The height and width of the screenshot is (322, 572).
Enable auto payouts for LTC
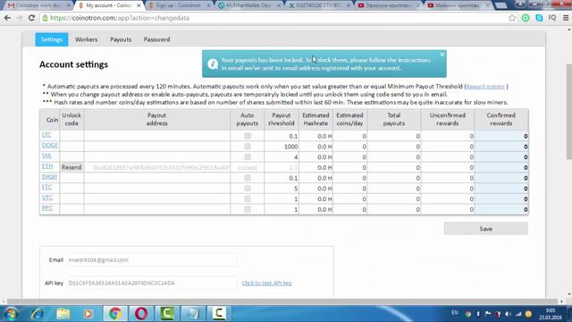(248, 136)
